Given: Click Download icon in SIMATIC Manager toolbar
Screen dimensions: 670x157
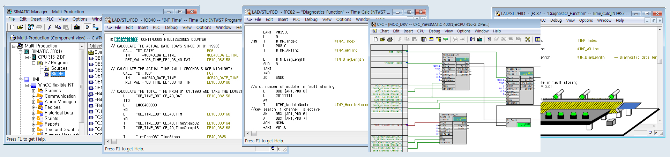Looking at the screenshot, I should click(76, 27).
